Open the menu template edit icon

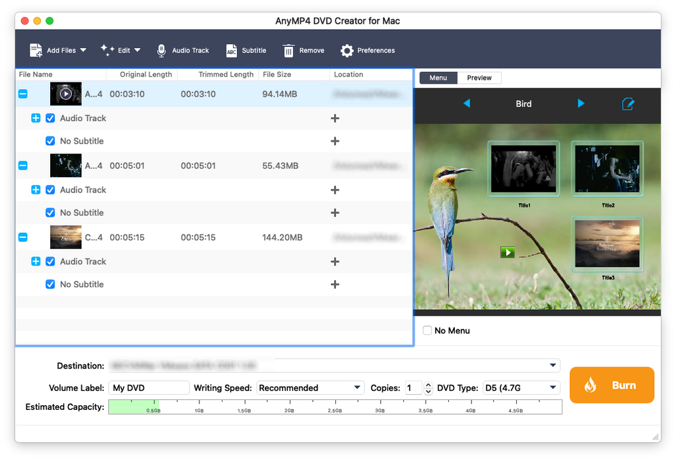click(x=628, y=103)
